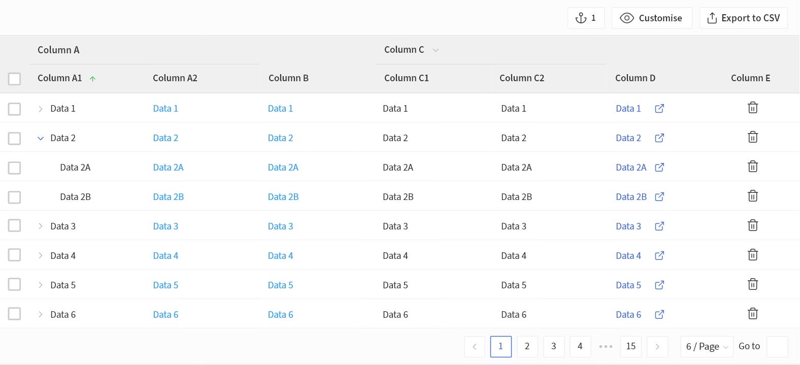Open the 6 / Page size dropdown
800x365 pixels.
(707, 347)
